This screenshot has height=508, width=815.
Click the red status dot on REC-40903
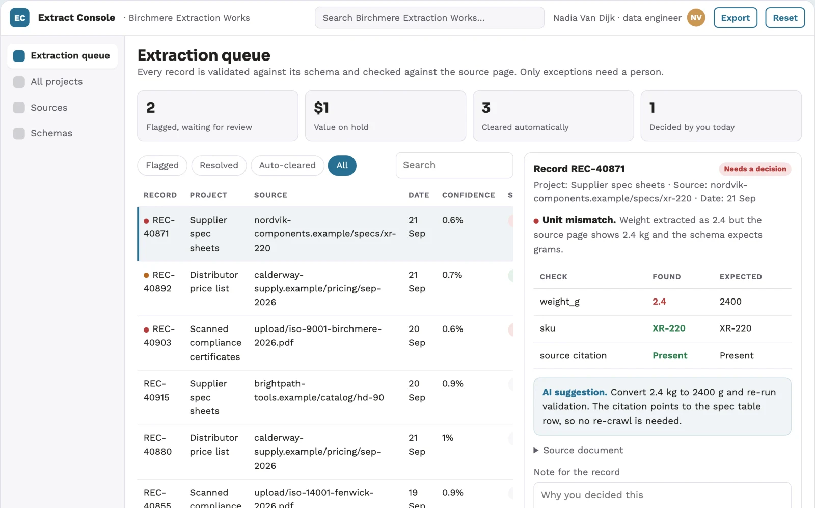(146, 330)
